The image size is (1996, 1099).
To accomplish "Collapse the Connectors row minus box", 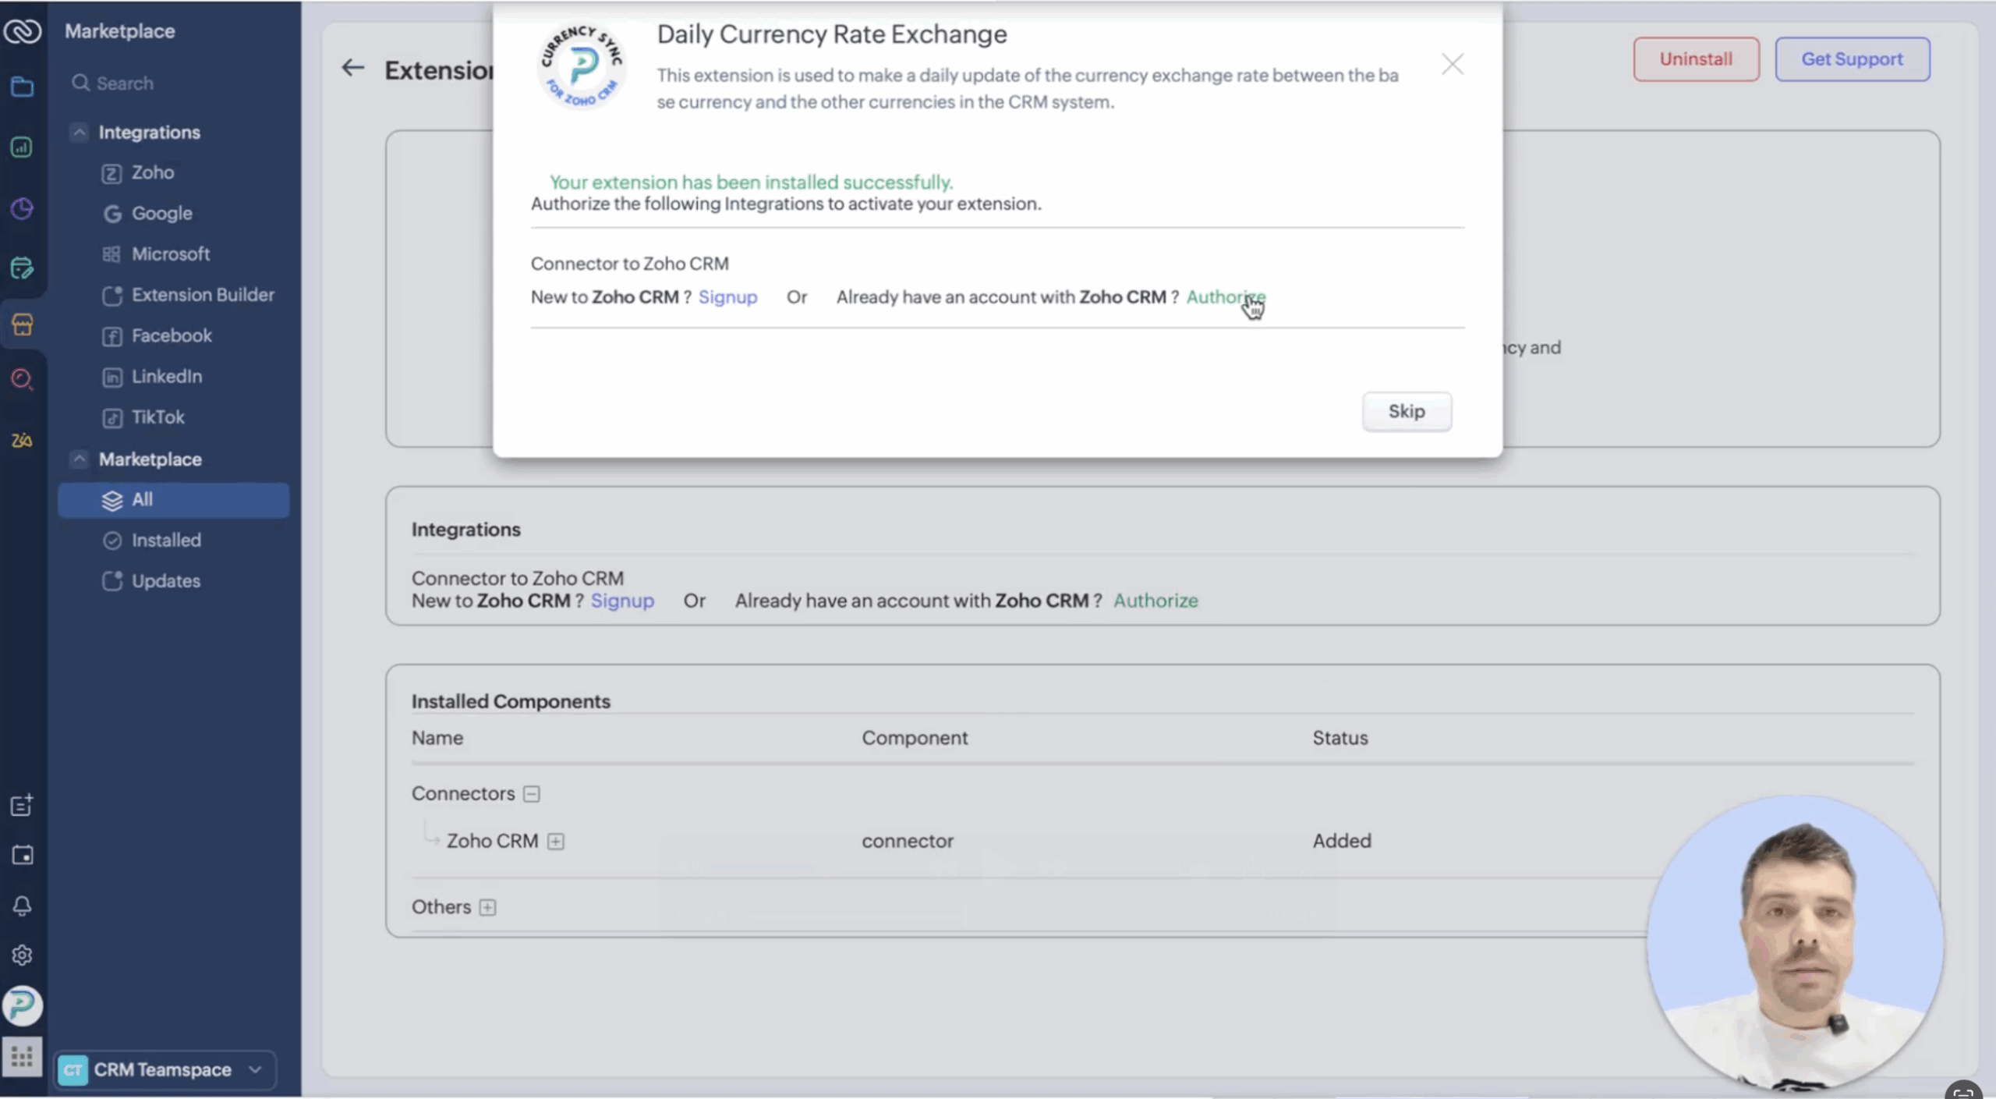I will coord(532,794).
